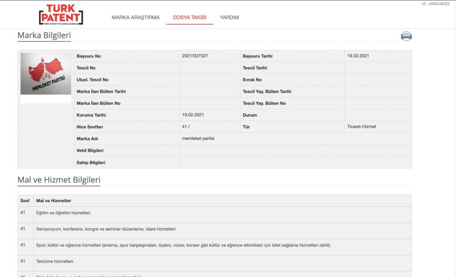Click the Başvuru Tarihi label
Screen dimensions: 456x277
coord(257,56)
